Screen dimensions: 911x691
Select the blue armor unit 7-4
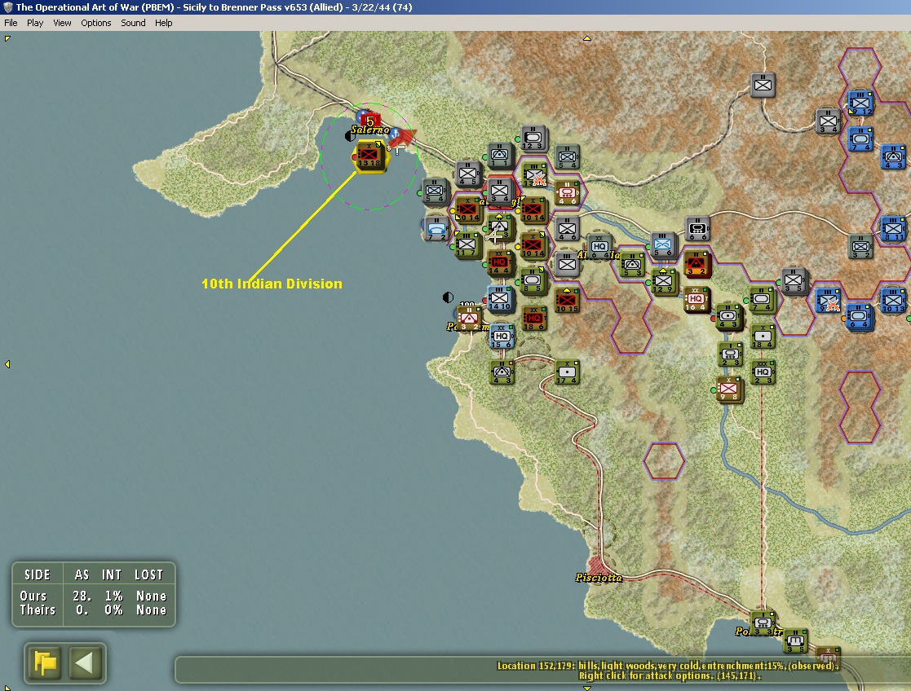click(x=860, y=140)
